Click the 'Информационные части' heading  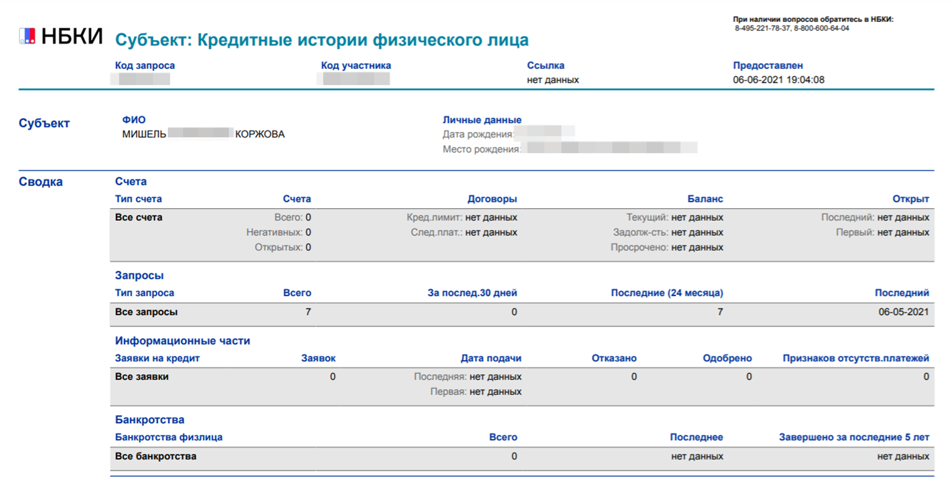(182, 341)
